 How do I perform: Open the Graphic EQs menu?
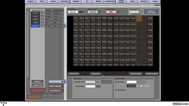[x=110, y=1]
